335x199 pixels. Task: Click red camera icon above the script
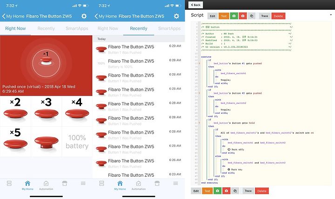click(243, 16)
